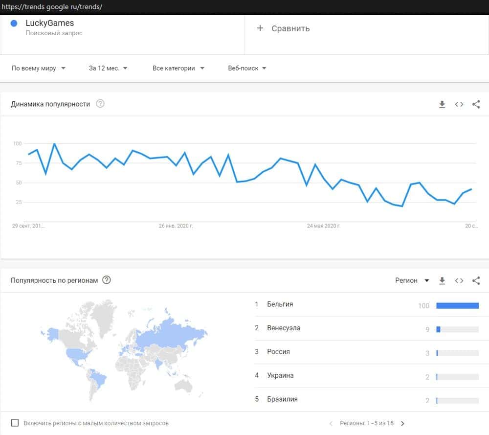The image size is (489, 435).
Task: Select Венесуэла in the regions list
Action: pos(284,328)
